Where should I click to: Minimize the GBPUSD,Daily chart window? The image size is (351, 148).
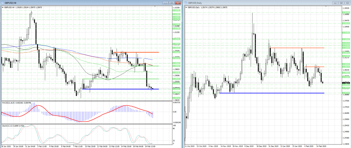336,2
